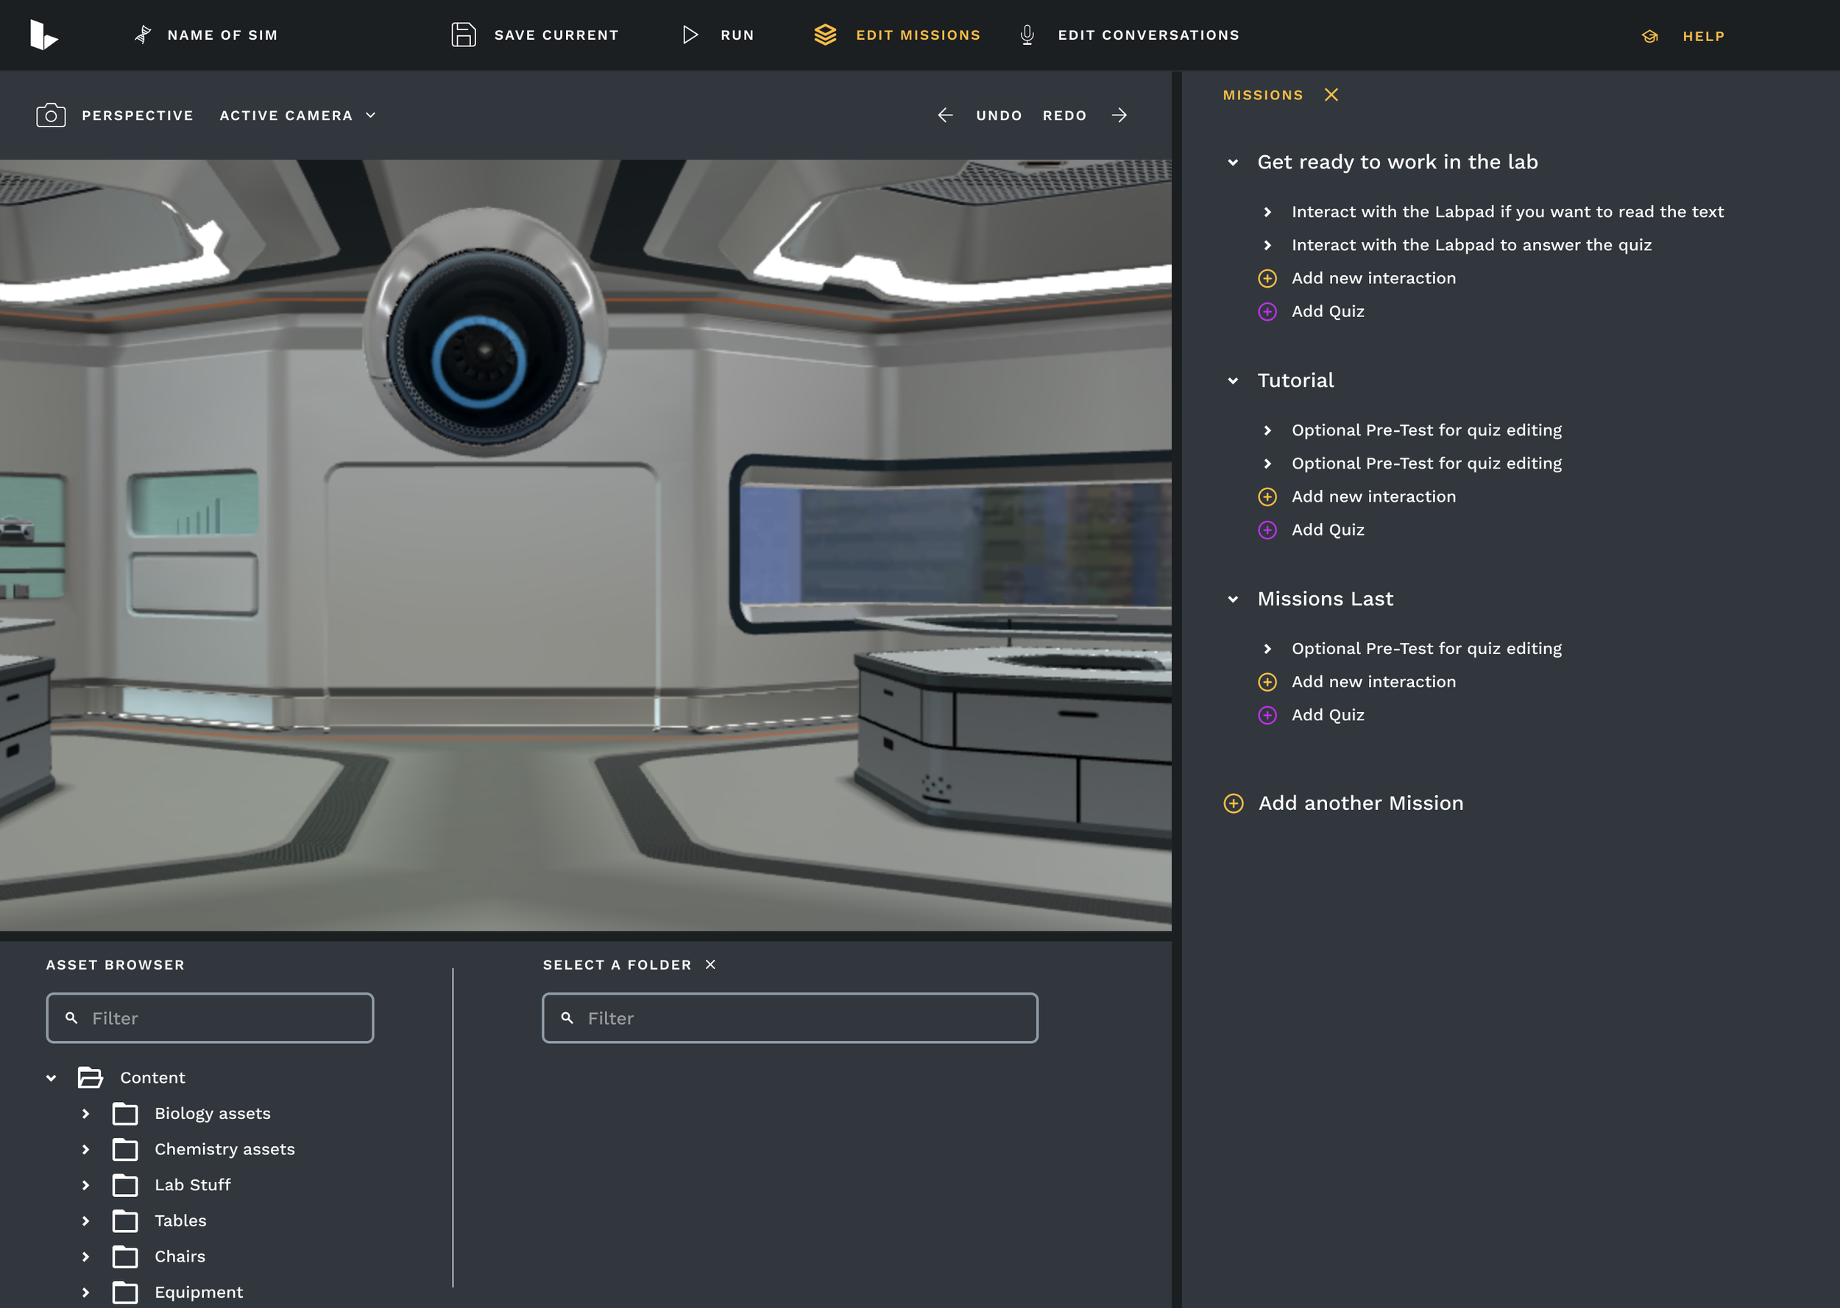Expand Interact with the Labpad to read the text
1840x1308 pixels.
[1267, 212]
